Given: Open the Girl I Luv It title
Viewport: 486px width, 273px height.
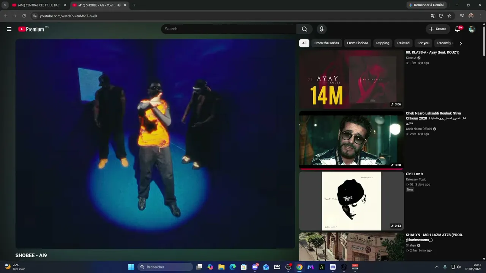Looking at the screenshot, I should [x=414, y=174].
